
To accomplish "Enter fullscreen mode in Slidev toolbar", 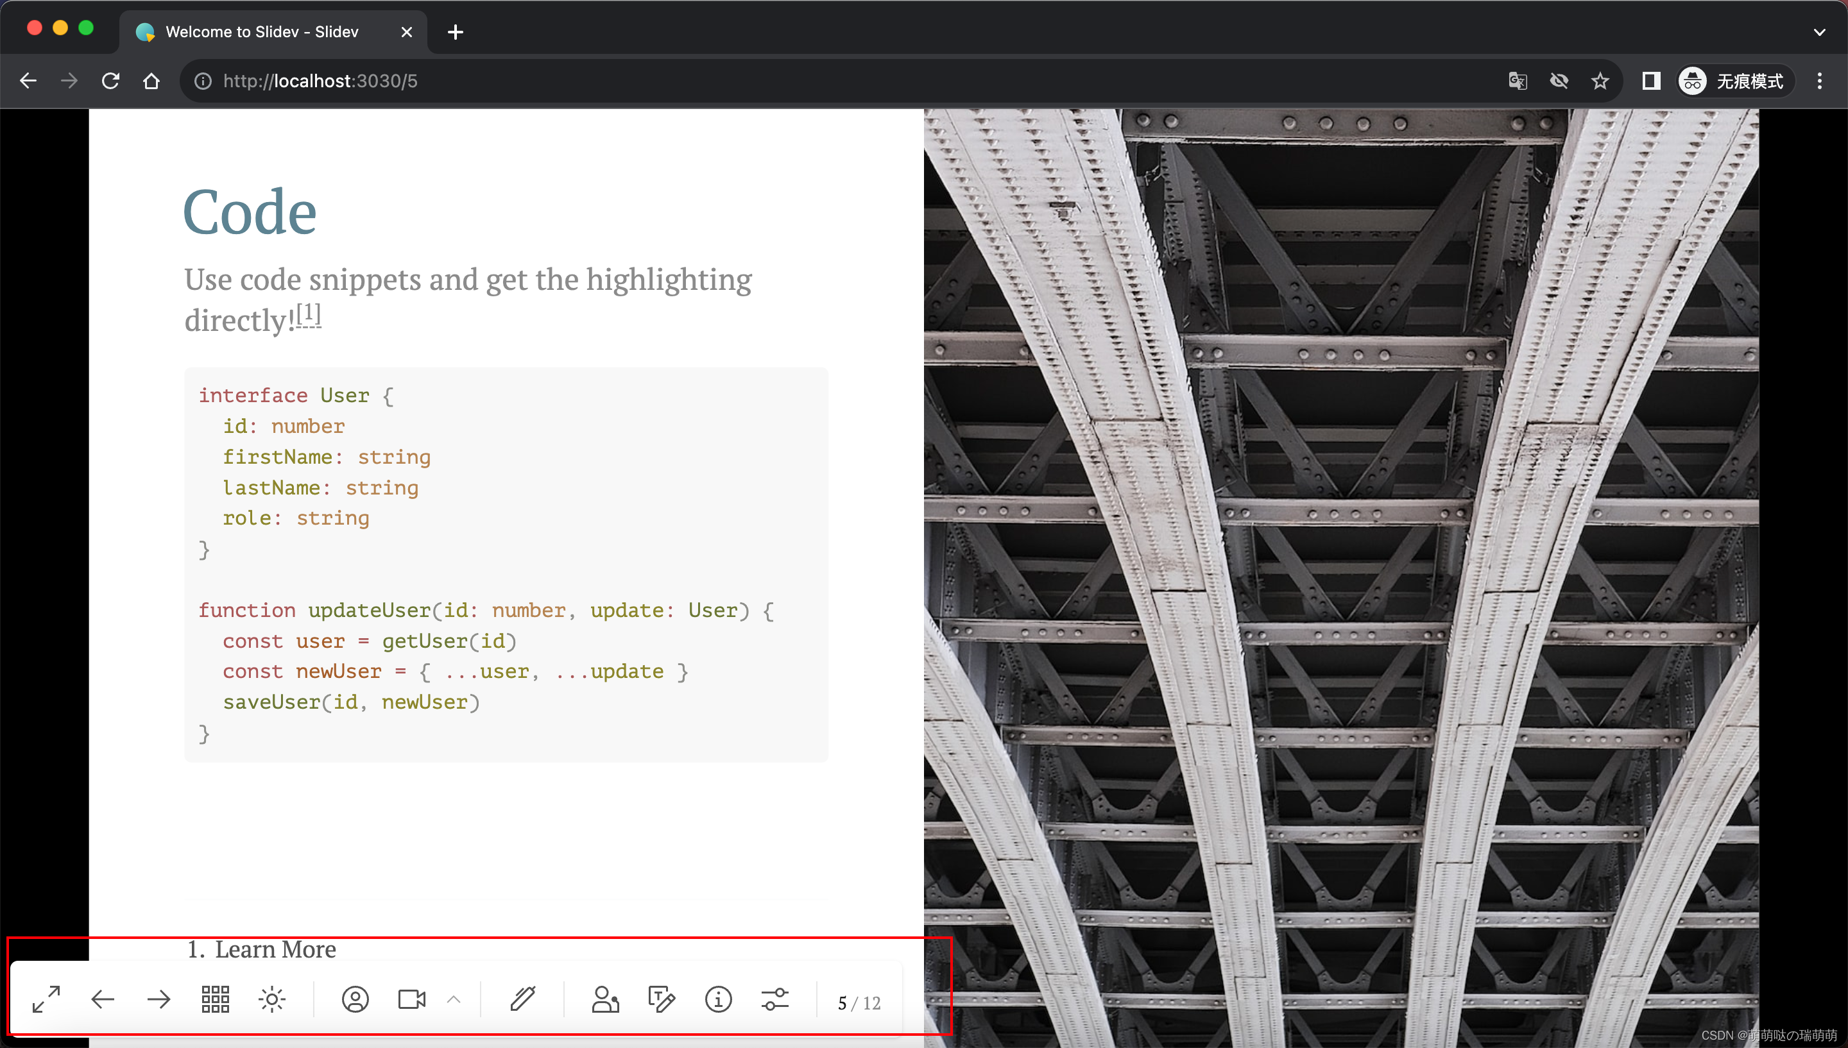I will click(47, 999).
